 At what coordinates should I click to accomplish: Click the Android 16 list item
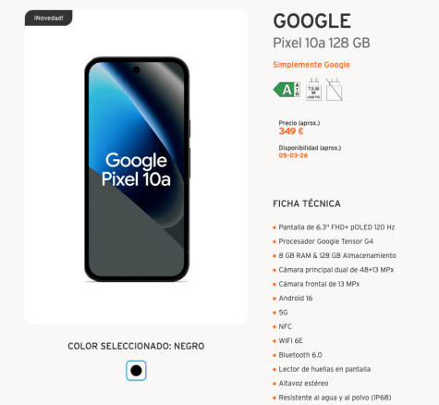tap(296, 298)
